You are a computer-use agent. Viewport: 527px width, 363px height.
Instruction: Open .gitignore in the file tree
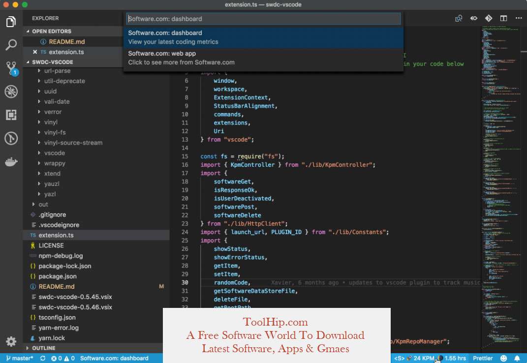coord(52,214)
